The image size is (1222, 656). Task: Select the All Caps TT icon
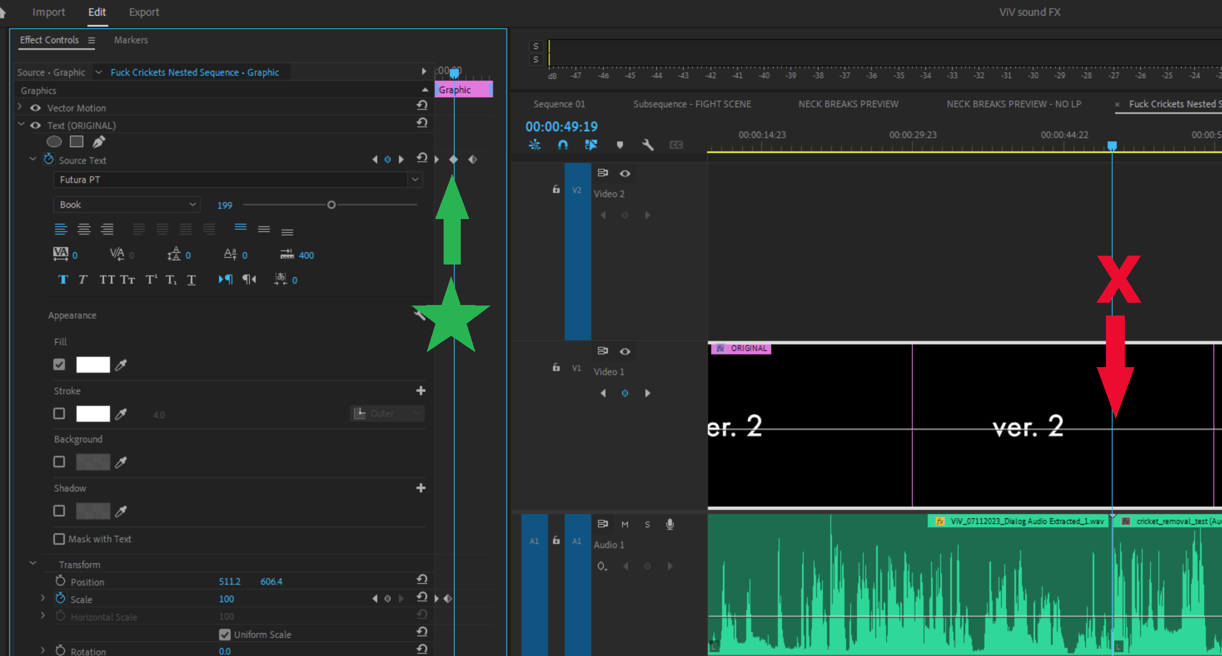[x=107, y=279]
